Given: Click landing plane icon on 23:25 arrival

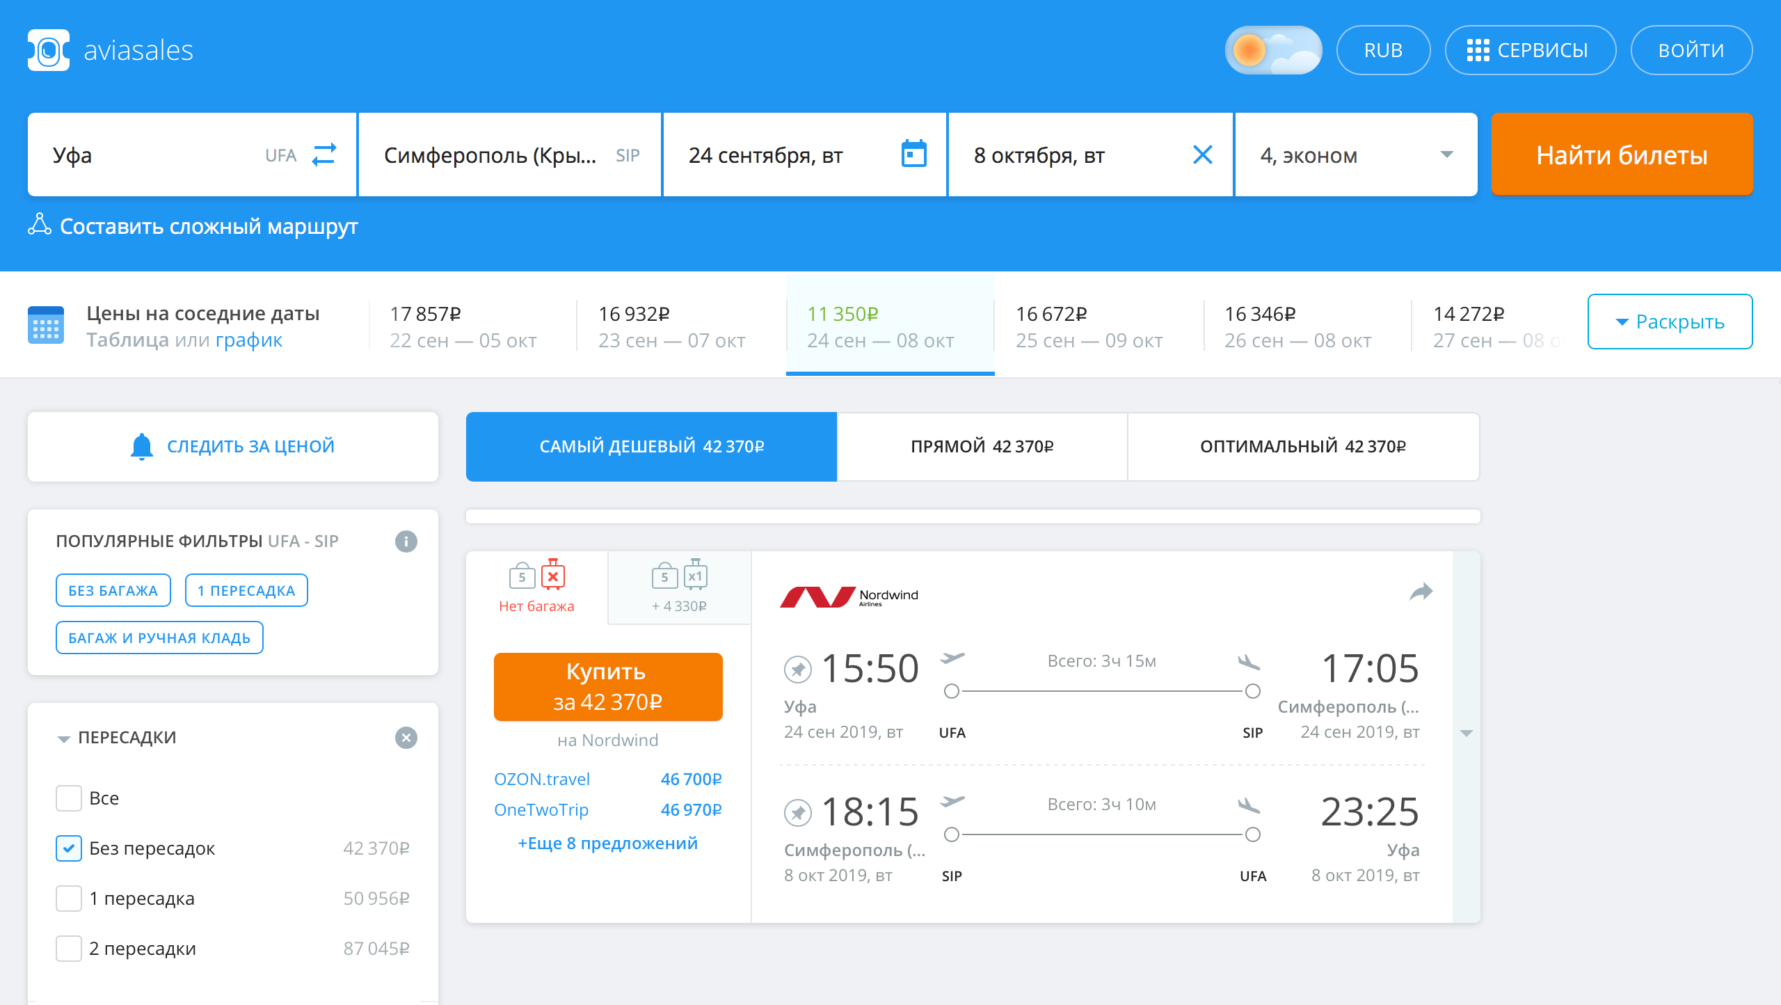Looking at the screenshot, I should [1249, 805].
